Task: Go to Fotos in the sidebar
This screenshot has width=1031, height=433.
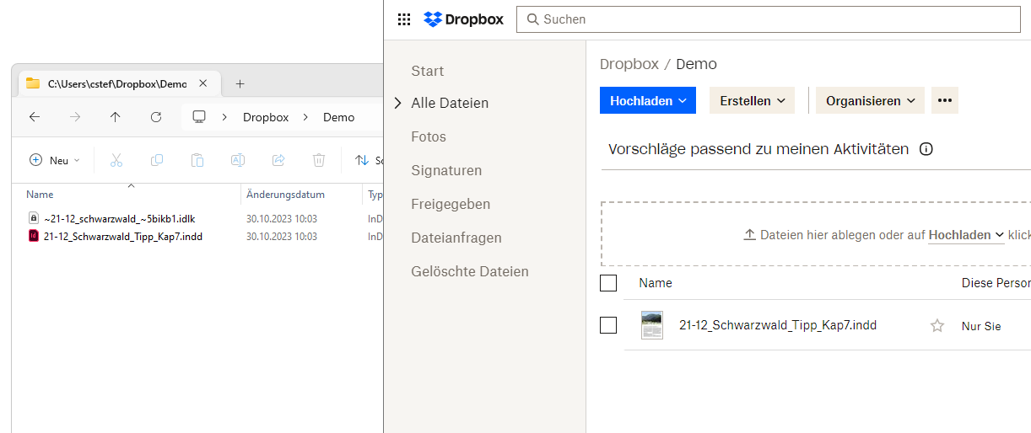Action: [429, 136]
